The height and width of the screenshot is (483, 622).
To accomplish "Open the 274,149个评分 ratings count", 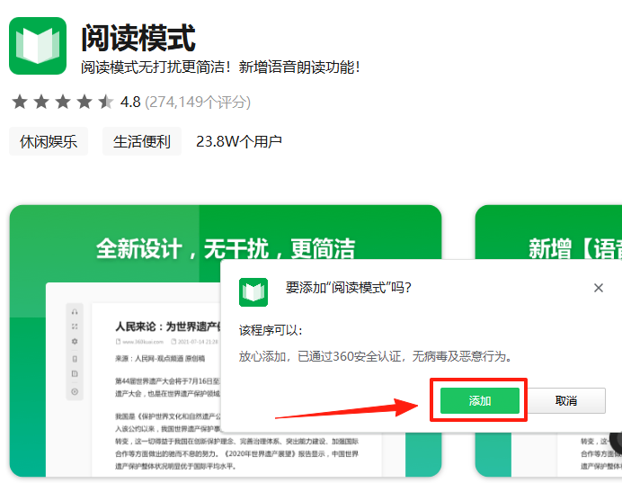I will pos(198,102).
